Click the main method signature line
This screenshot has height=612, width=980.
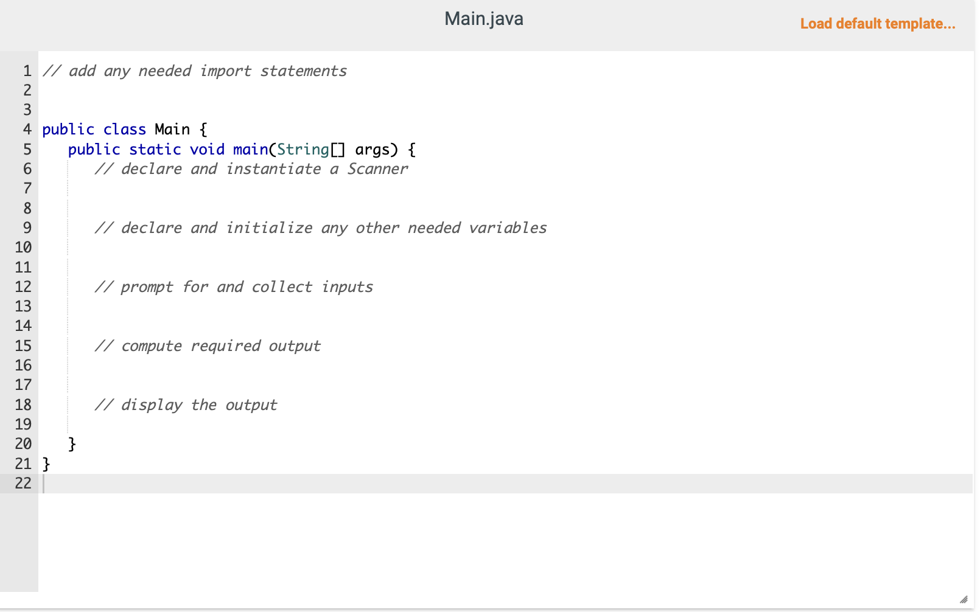point(241,149)
